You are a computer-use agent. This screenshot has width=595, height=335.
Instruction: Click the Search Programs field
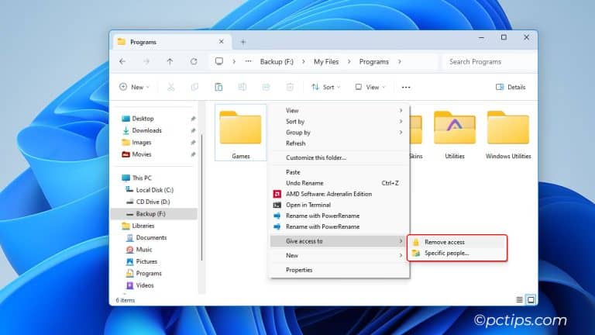click(490, 61)
